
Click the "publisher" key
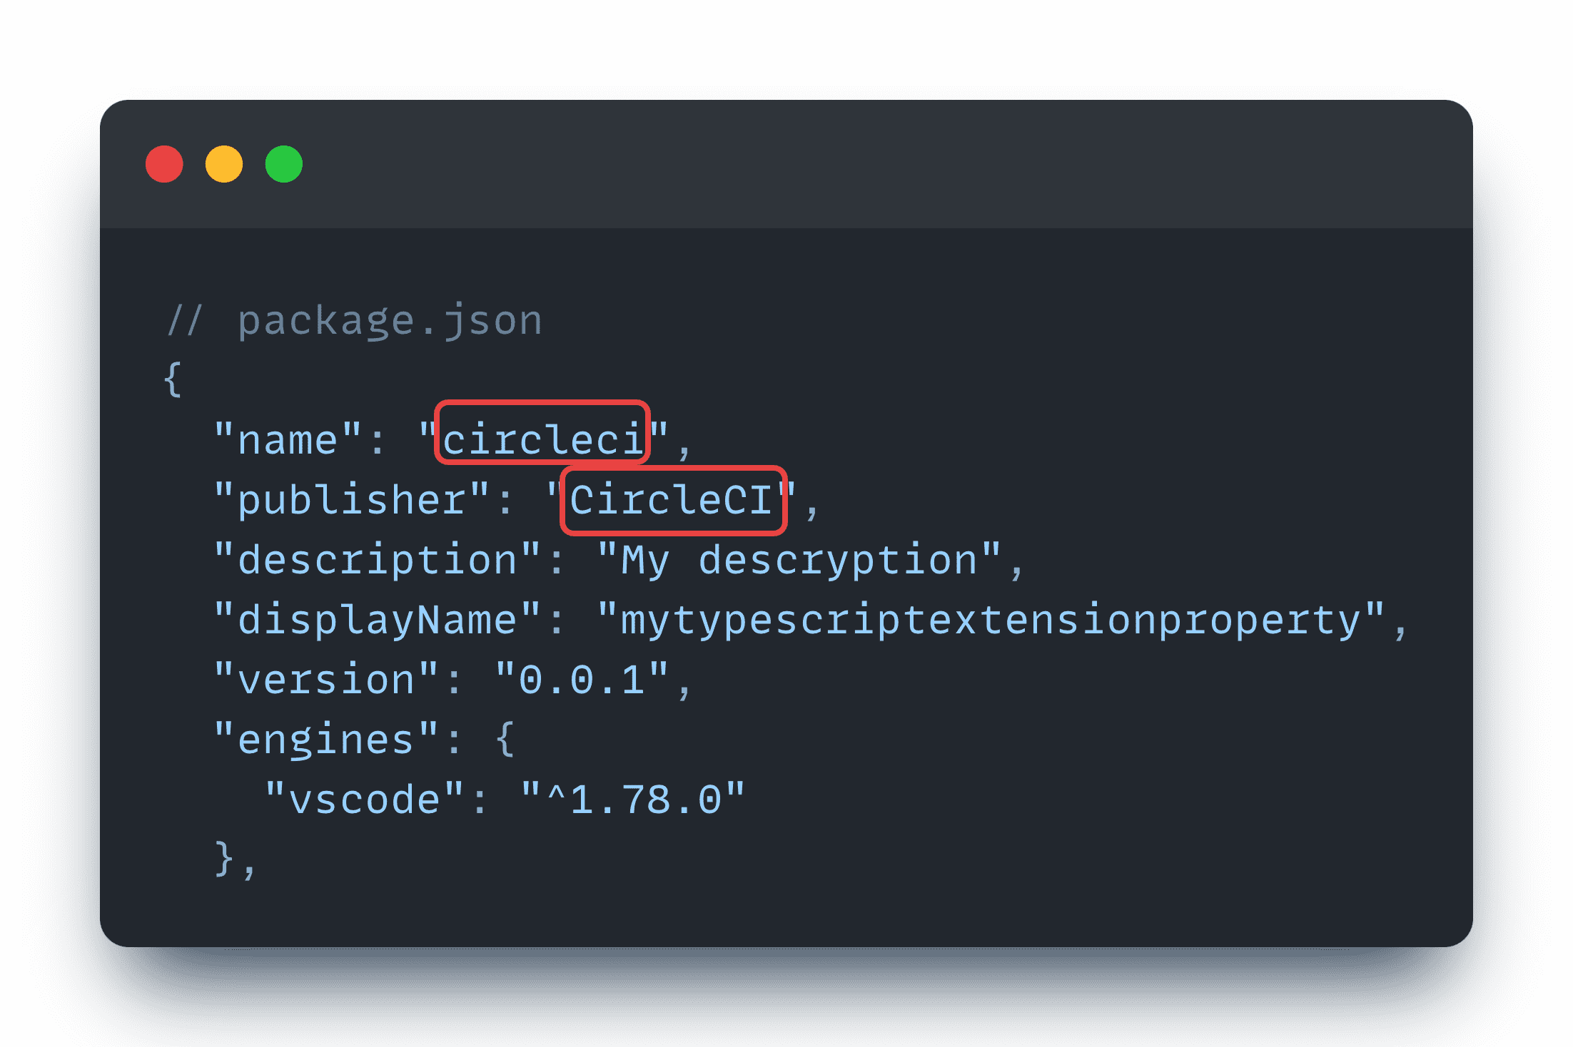352,499
